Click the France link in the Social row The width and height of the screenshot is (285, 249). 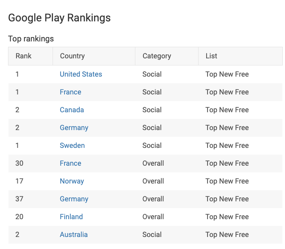[x=70, y=92]
